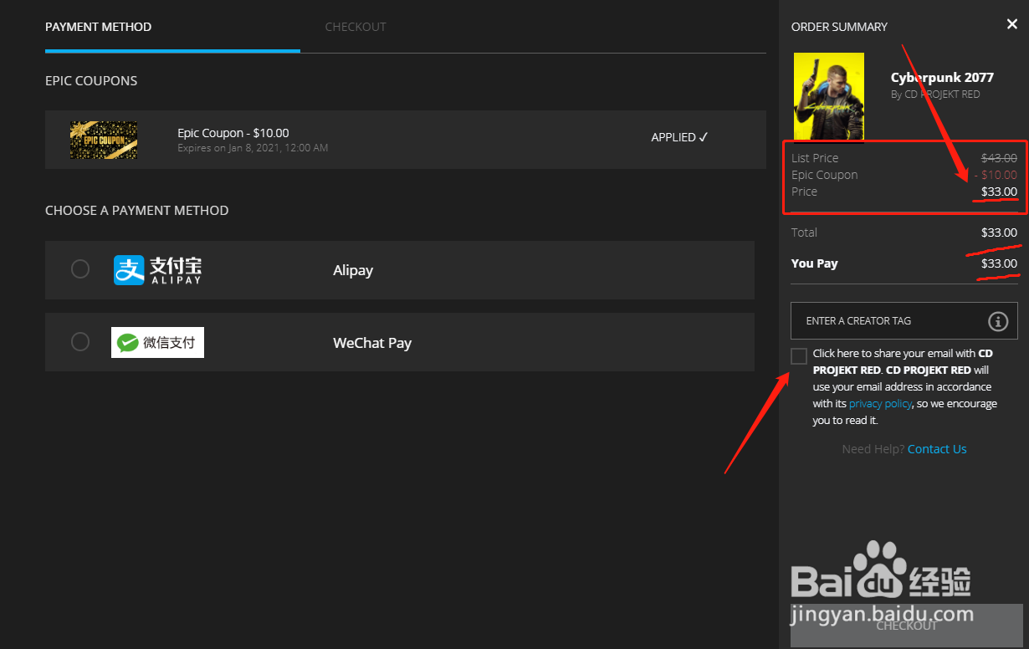The width and height of the screenshot is (1029, 649).
Task: Tick the share email with CD PROJEKT RED checkbox
Action: pos(799,356)
